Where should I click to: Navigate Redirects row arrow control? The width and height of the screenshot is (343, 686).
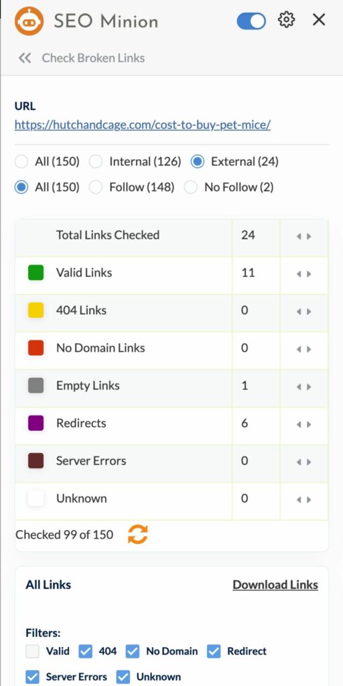click(303, 424)
